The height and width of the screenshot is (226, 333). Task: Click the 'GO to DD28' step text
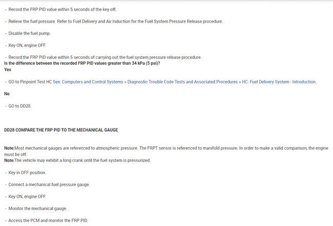(x=20, y=106)
